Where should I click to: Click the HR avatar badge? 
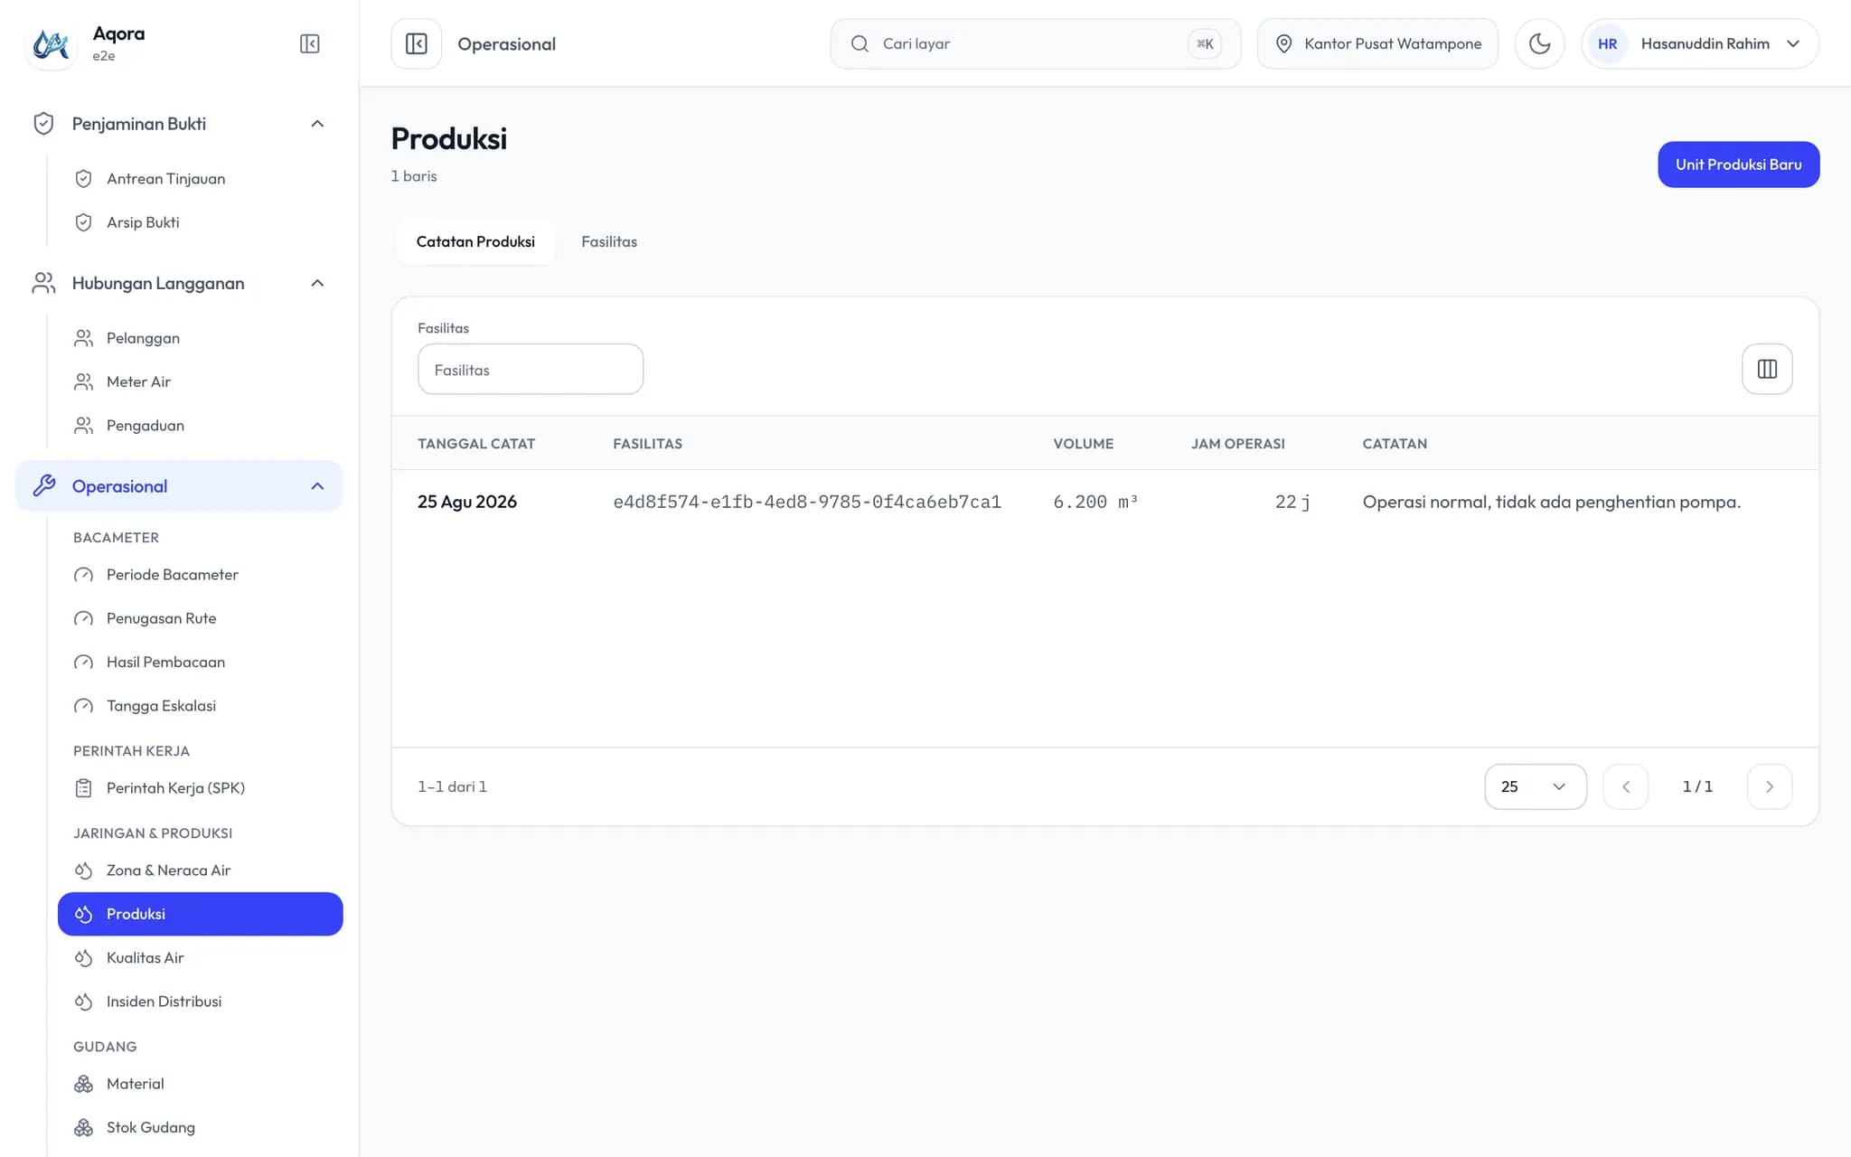(x=1607, y=43)
